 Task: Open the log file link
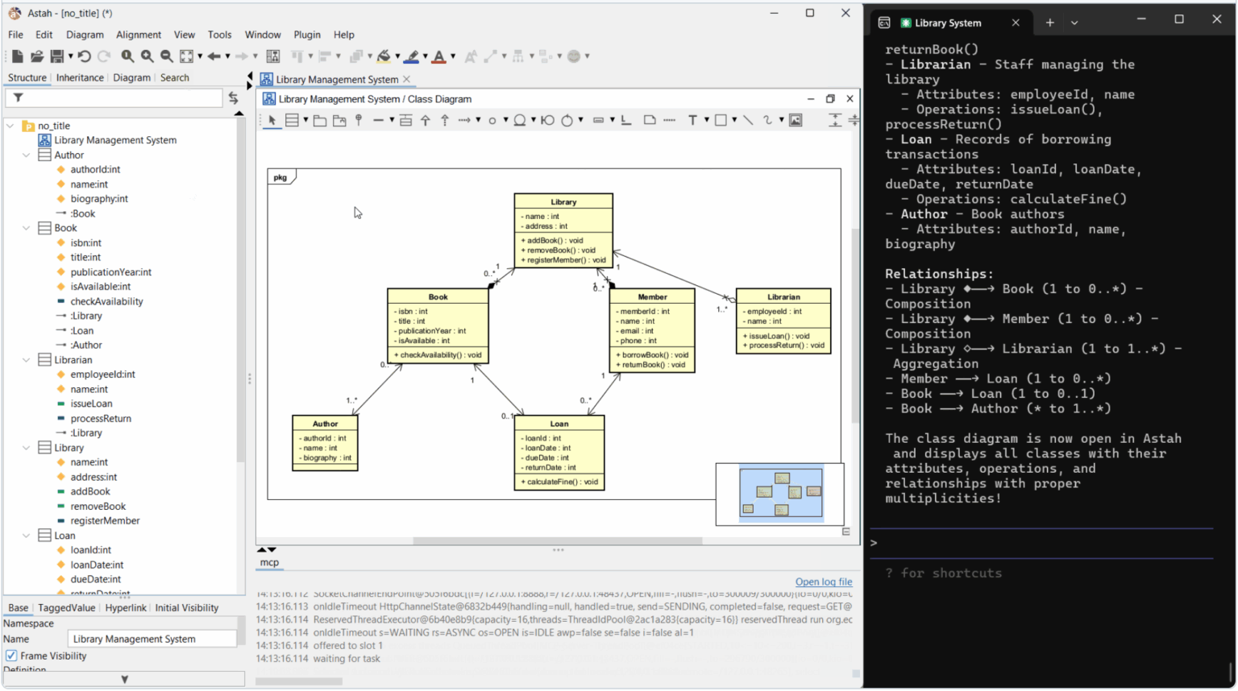[824, 581]
